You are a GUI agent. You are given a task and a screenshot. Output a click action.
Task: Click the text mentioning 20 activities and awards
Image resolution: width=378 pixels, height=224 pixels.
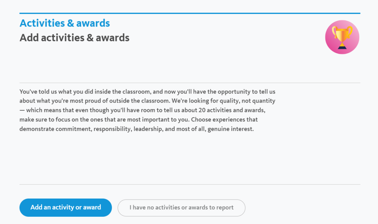click(x=232, y=110)
